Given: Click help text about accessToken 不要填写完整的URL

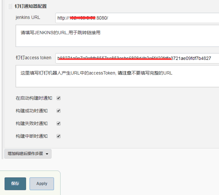Looking at the screenshot, I should (x=96, y=73).
